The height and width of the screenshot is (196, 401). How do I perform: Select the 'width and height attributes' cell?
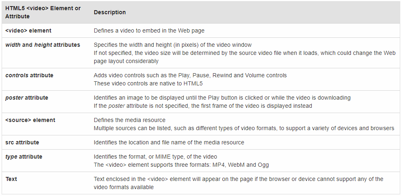(42, 45)
